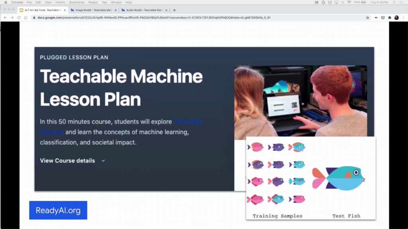Image resolution: width=408 pixels, height=229 pixels.
Task: Open the Chrome profile avatar
Action: pos(396,17)
